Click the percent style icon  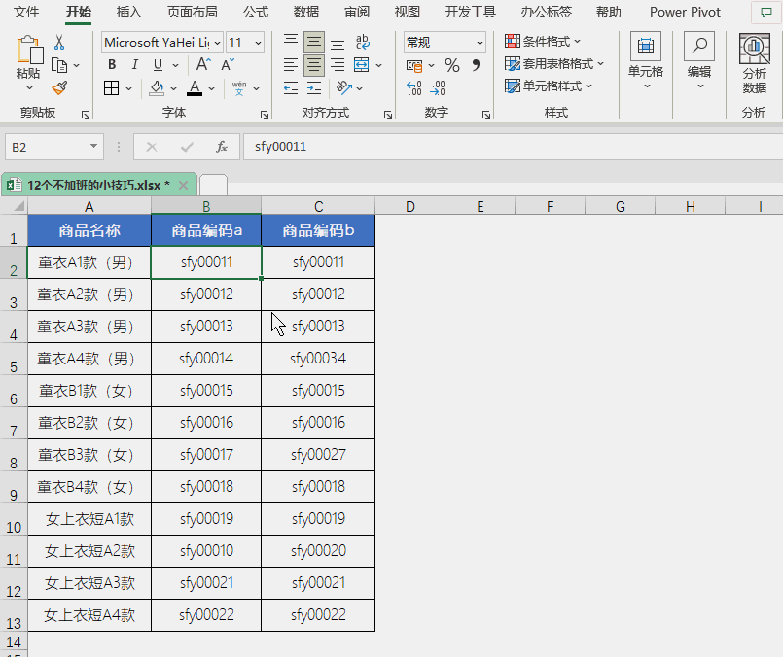[451, 65]
